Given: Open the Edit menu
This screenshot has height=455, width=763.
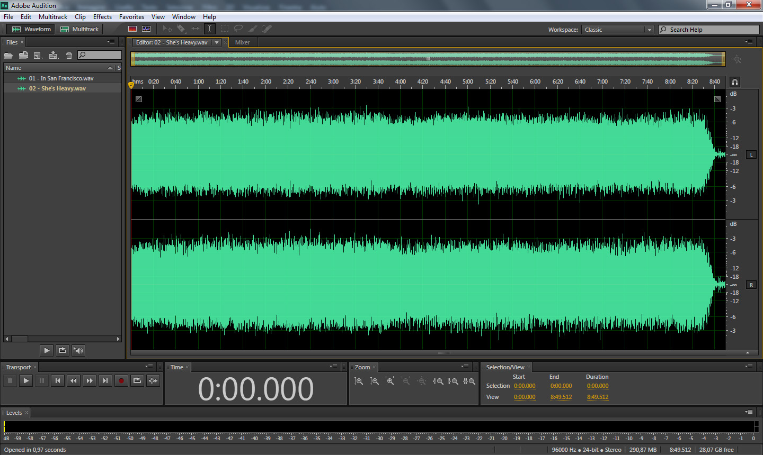Looking at the screenshot, I should click(26, 17).
